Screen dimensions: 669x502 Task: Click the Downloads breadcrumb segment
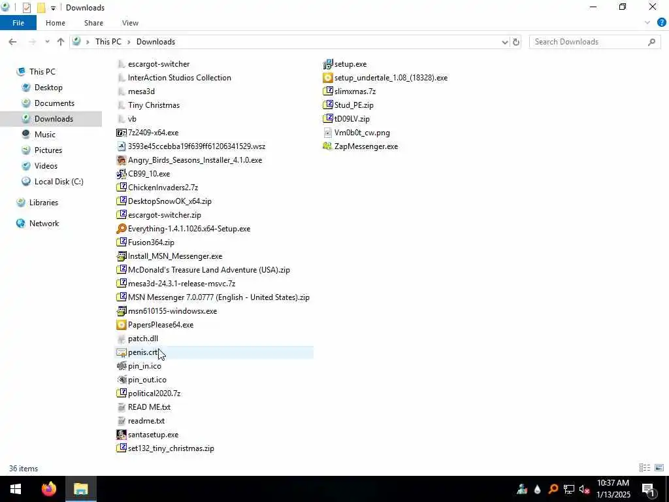point(155,42)
